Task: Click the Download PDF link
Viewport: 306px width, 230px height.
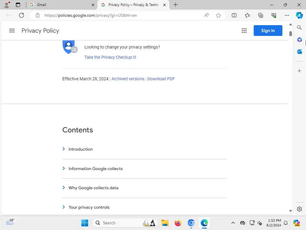Action: 161,79
